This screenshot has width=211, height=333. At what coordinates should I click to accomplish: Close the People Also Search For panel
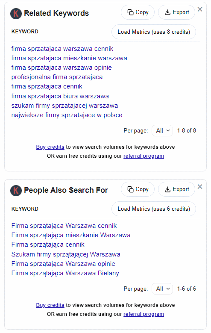(x=200, y=187)
